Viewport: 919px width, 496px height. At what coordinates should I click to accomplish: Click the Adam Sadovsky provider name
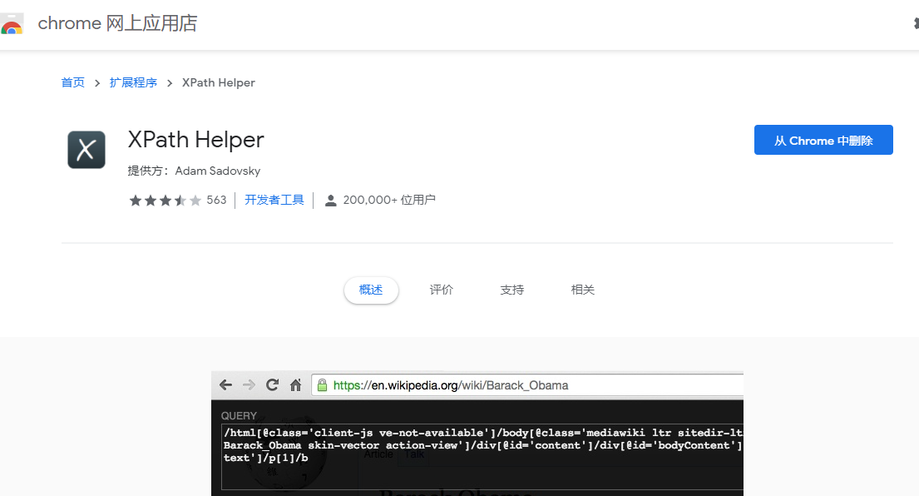[x=217, y=171]
